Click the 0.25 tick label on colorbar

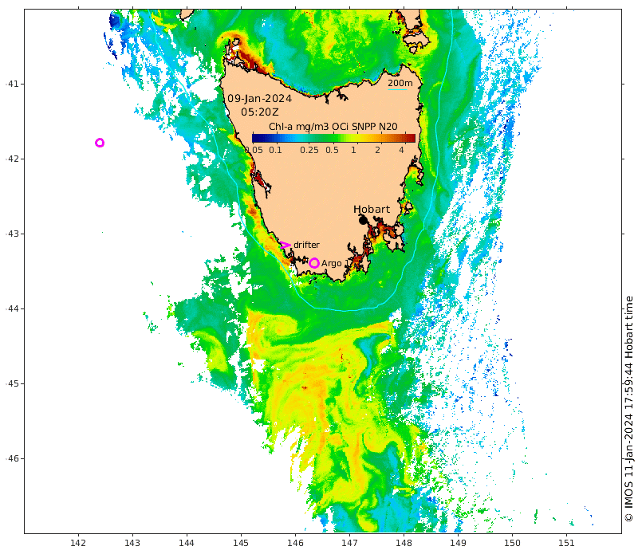(309, 150)
